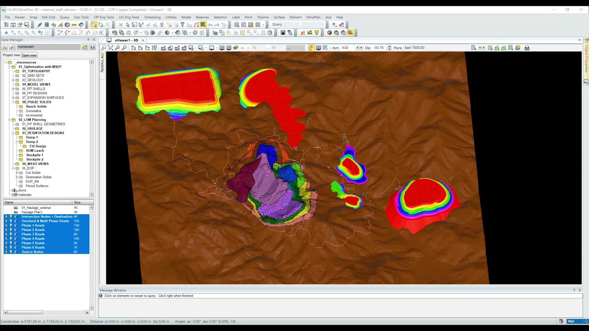Expand the 07_EXPANSION SURFACES folder node
589x331 pixels.
[13, 97]
